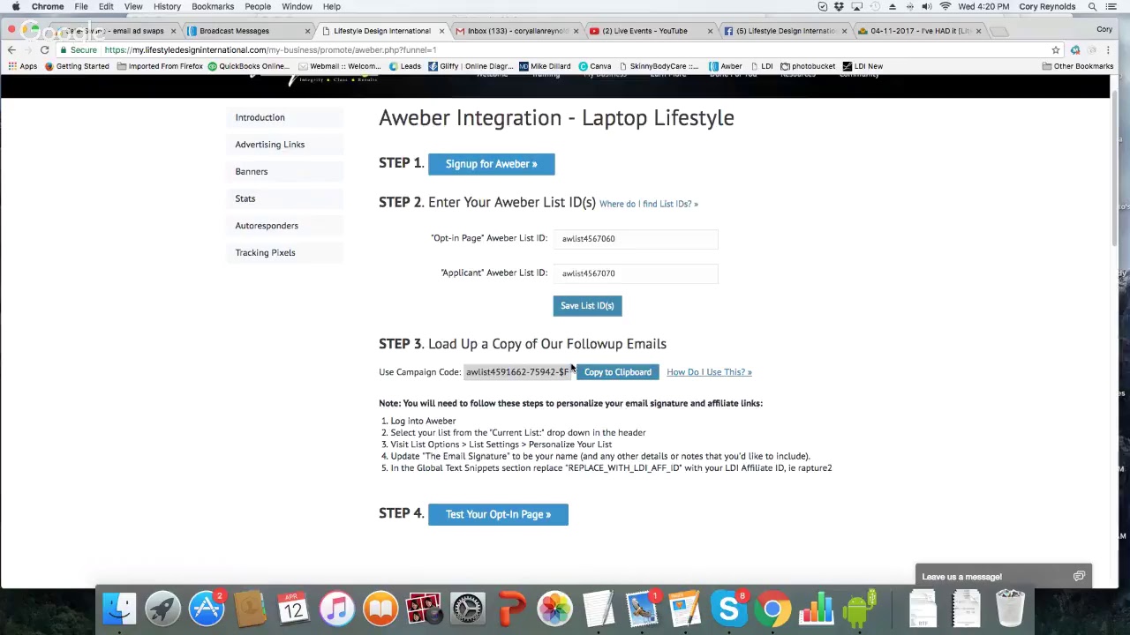Viewport: 1130px width, 635px height.
Task: Open the Other Bookmarks folder
Action: coord(1077,66)
